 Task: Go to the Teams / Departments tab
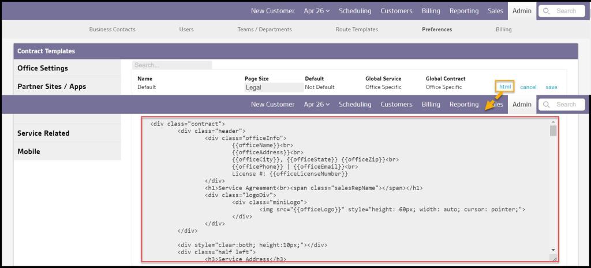pos(264,29)
